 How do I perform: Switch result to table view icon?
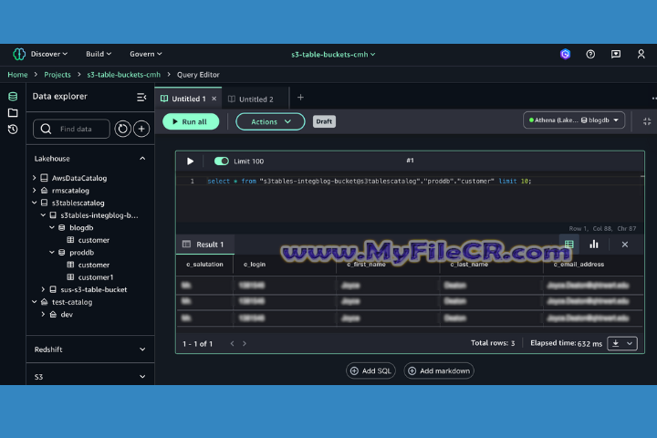point(569,245)
